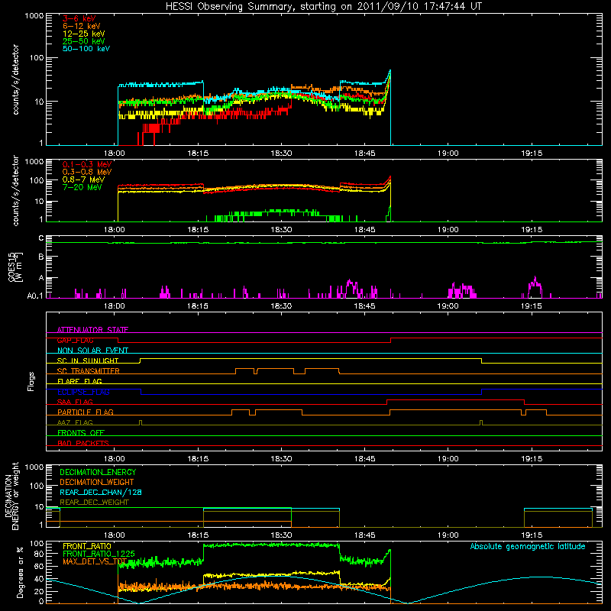Click the Flags axis label
Viewport: 611px width, 611px height.
(31, 381)
